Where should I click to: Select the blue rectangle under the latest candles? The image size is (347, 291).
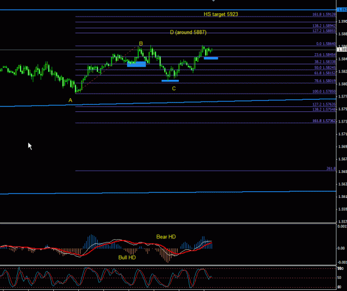coord(211,58)
